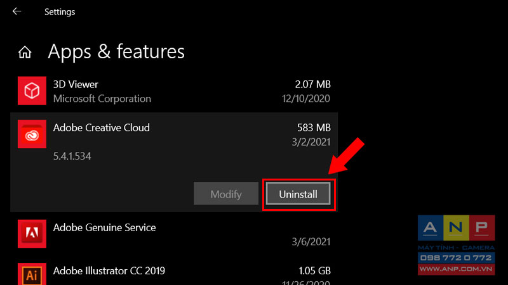
Task: Click version number 5.4.1.534
Action: [x=72, y=156]
